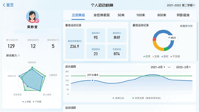The height and width of the screenshot is (112, 199).
Task: Toggle 成绩记录 line in trend legend
Action: pos(118,98)
